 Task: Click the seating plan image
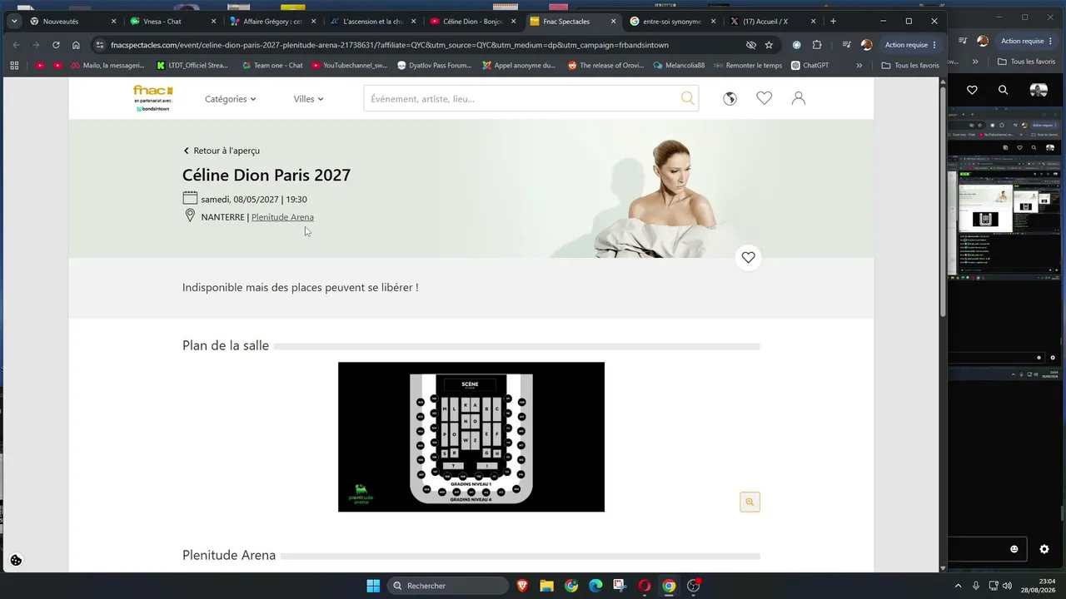point(471,437)
